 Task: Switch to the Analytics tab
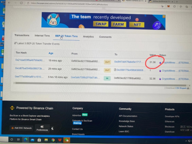pos(88,36)
